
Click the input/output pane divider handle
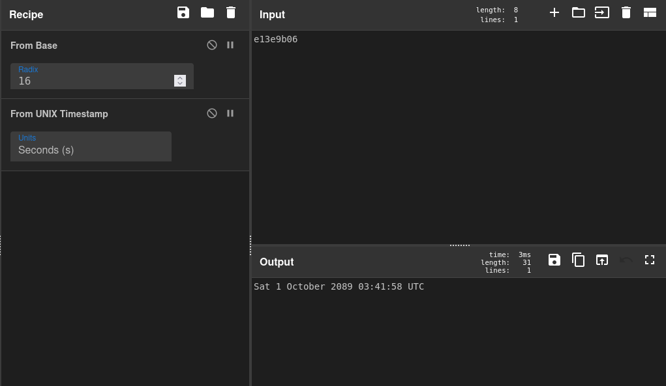click(460, 245)
